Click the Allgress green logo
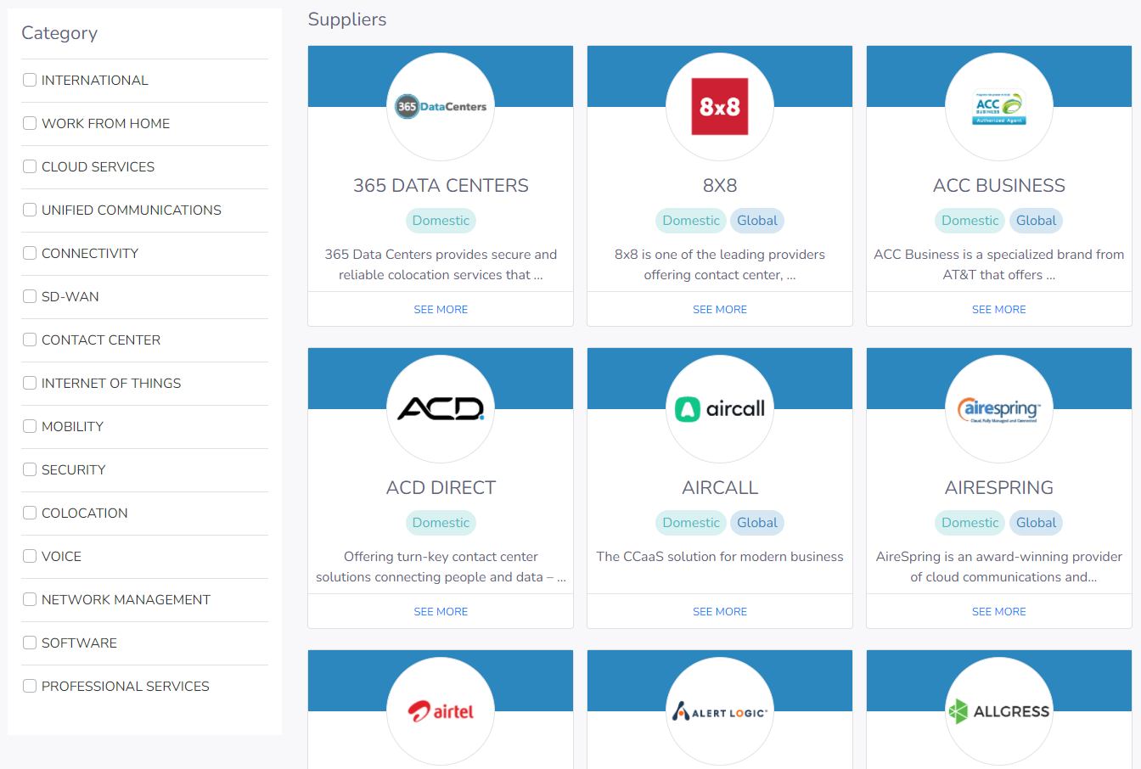The image size is (1141, 769). 998,710
